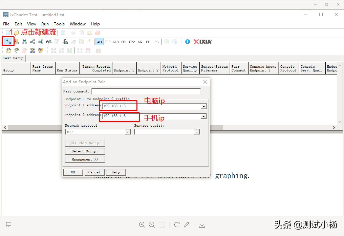Viewport: 344px width, 236px height.
Task: Click the Open folder icon in top toolbar
Action: [16, 33]
